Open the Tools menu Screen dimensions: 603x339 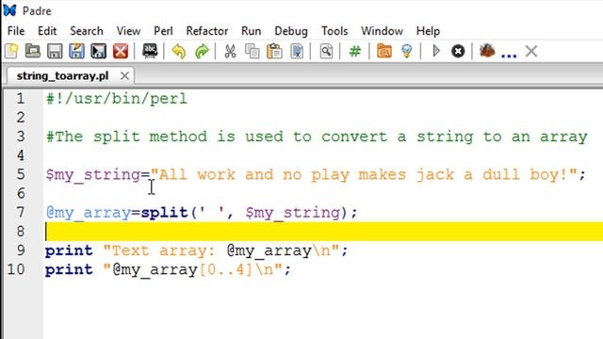[x=334, y=31]
